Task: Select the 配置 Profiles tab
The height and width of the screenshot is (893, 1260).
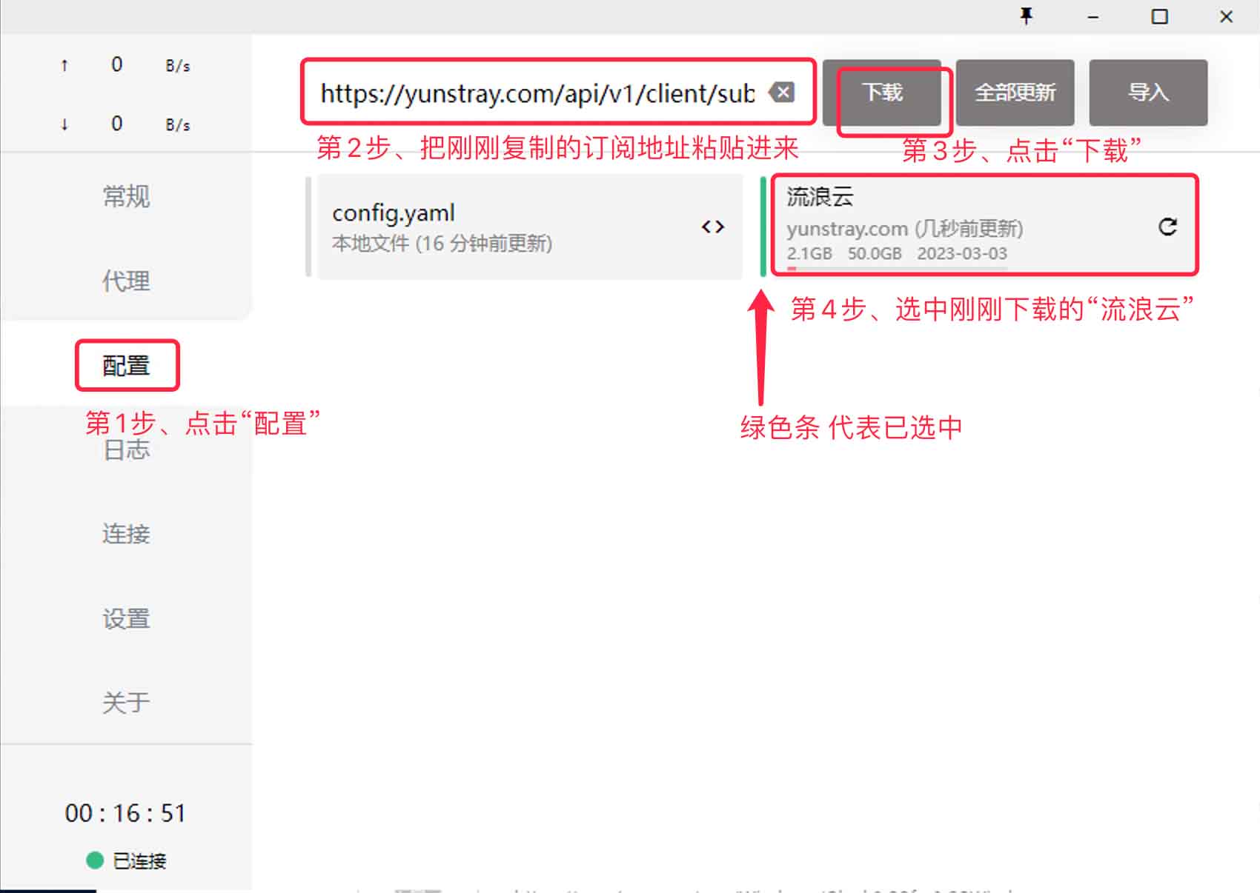Action: 126,366
